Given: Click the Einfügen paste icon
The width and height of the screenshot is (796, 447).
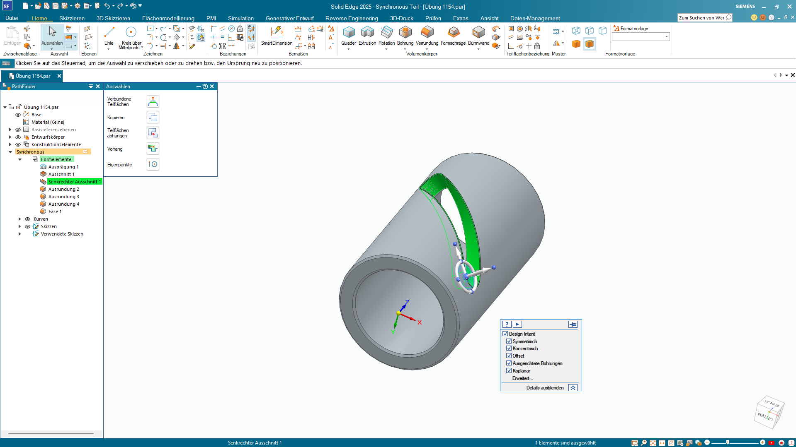Looking at the screenshot, I should 12,32.
